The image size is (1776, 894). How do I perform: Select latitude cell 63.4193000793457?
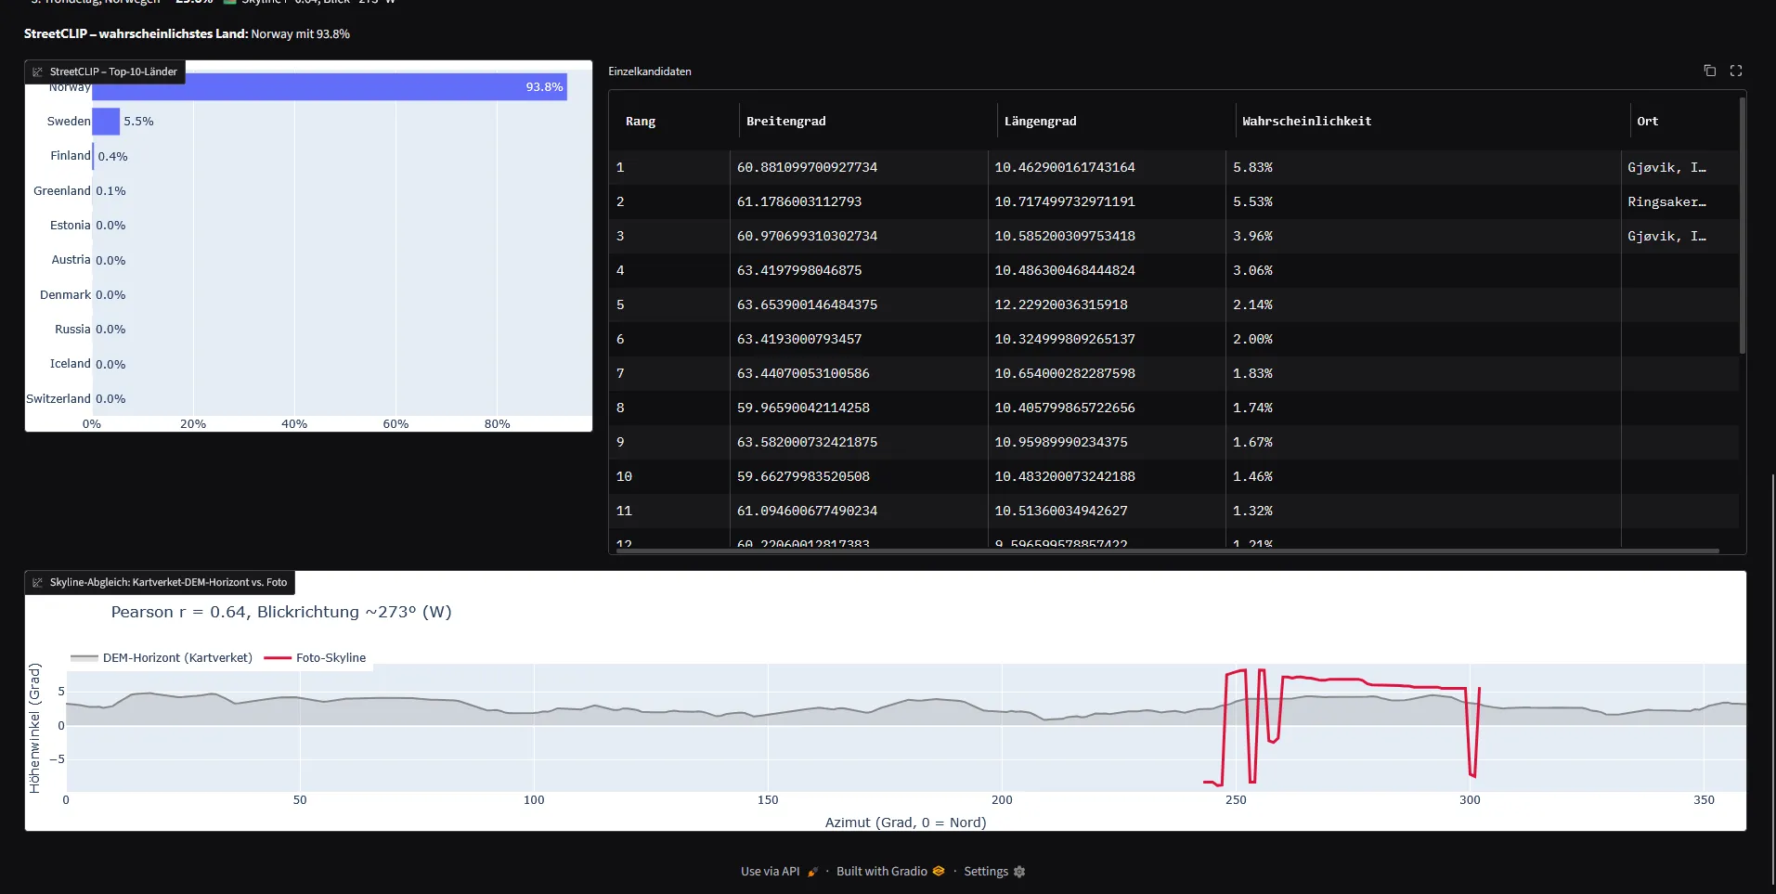click(x=860, y=339)
